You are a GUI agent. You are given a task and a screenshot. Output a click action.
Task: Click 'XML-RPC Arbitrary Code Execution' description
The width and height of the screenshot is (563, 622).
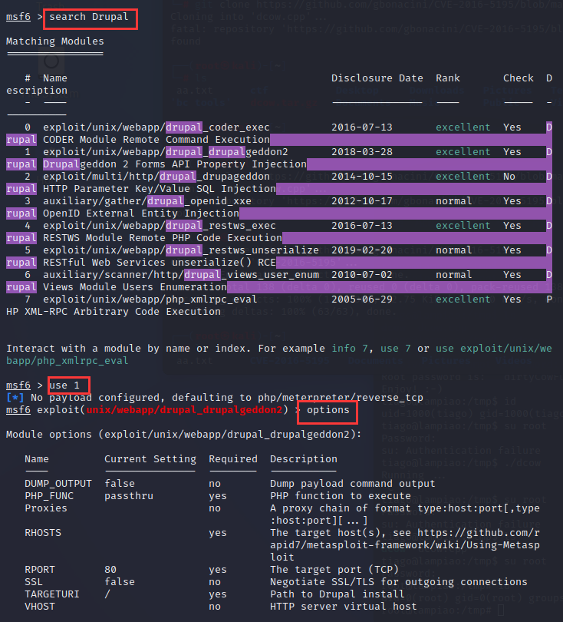point(123,312)
